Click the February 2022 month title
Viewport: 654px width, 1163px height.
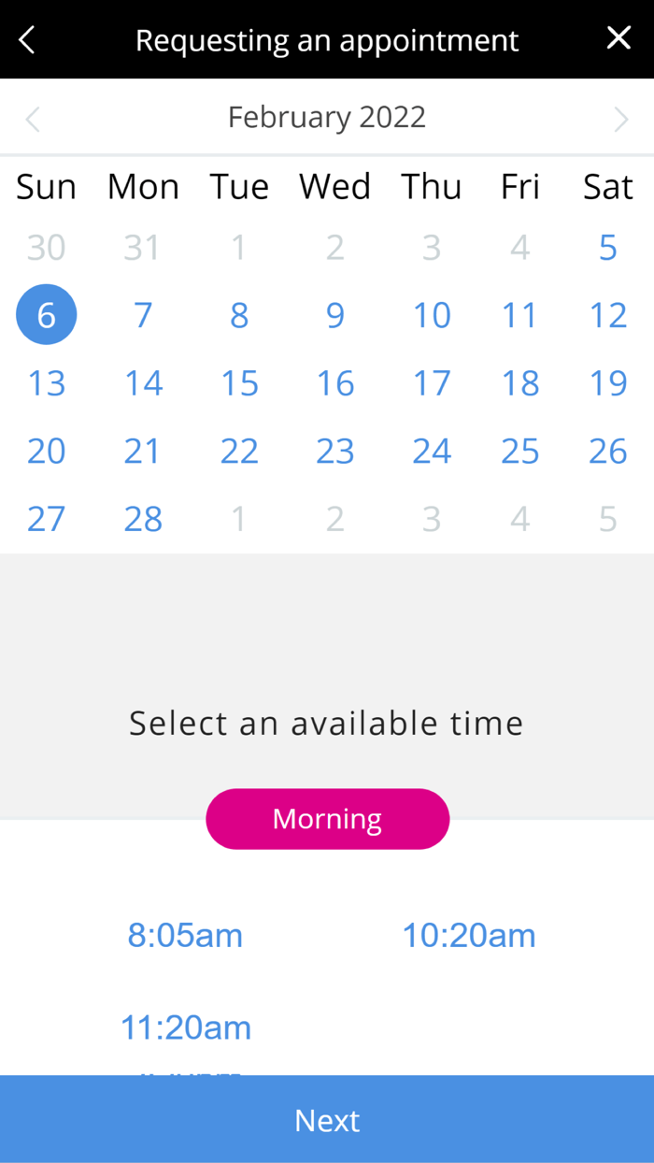[327, 117]
